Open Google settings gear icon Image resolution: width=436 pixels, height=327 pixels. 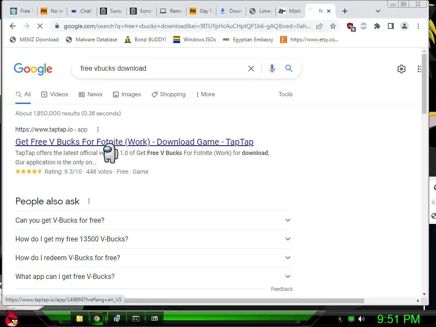401,69
